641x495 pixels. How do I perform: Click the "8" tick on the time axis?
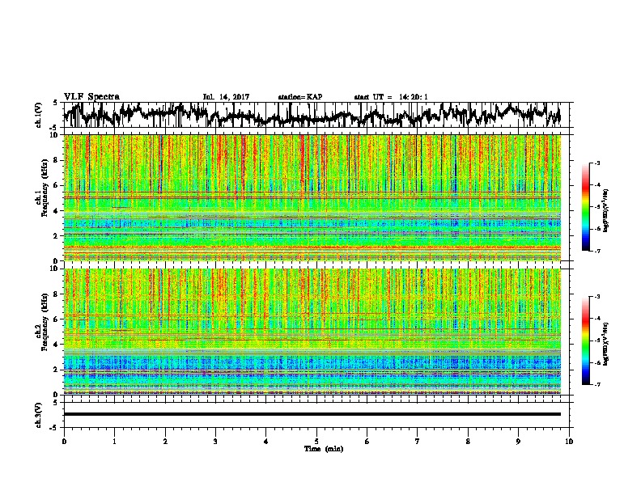point(468,442)
